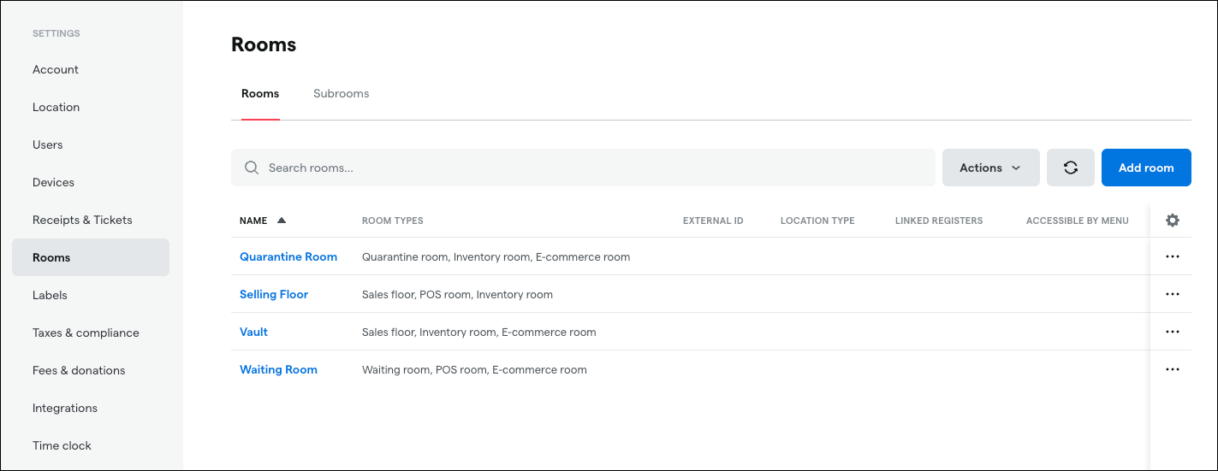Open Receipts & Tickets settings
The image size is (1218, 471).
82,220
